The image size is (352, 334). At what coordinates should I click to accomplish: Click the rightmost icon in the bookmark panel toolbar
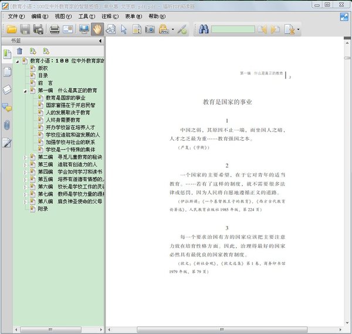[46, 51]
